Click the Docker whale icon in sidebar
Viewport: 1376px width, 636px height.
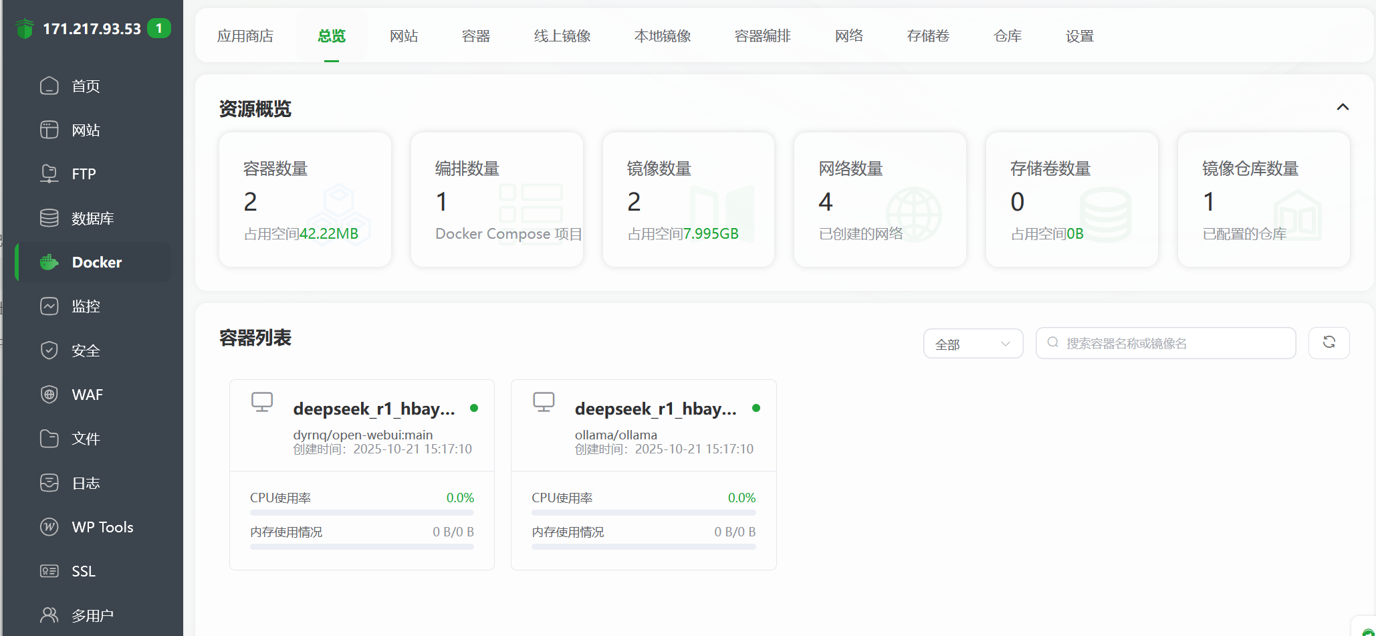click(x=49, y=262)
